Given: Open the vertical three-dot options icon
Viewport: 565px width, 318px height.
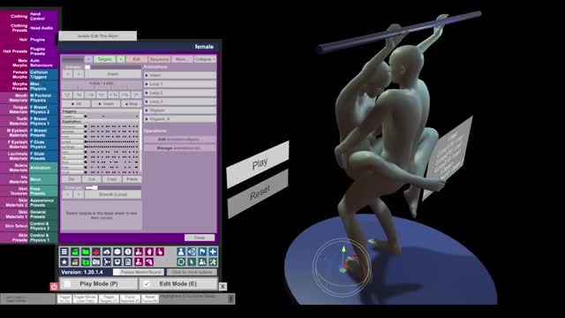Looking at the screenshot, I should (x=230, y=299).
